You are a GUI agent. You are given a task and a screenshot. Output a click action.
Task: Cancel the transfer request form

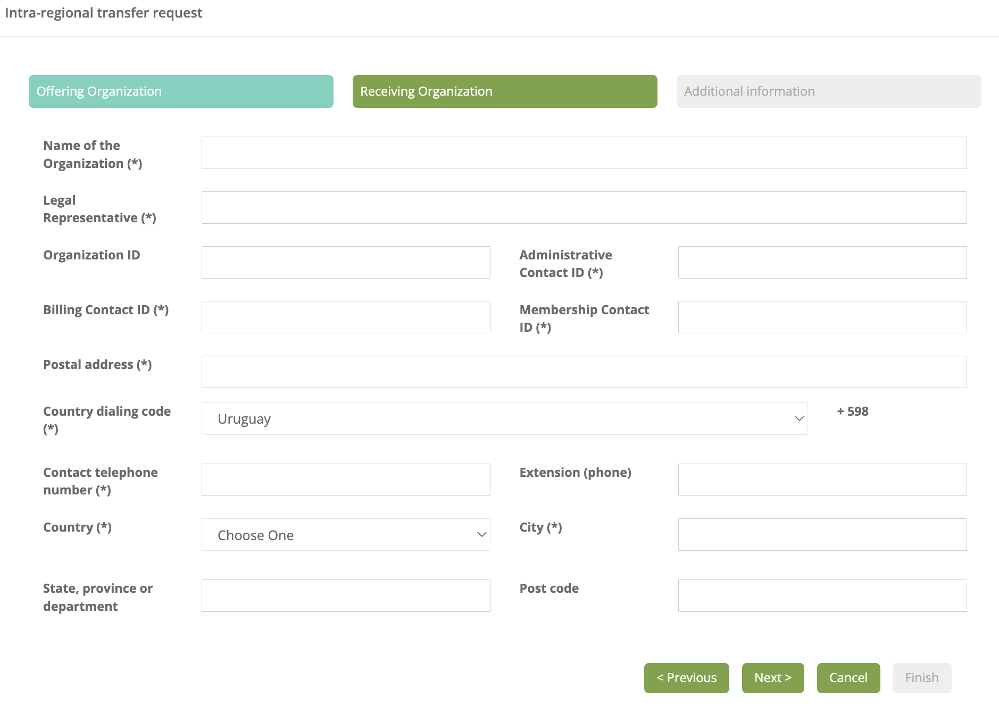point(848,678)
